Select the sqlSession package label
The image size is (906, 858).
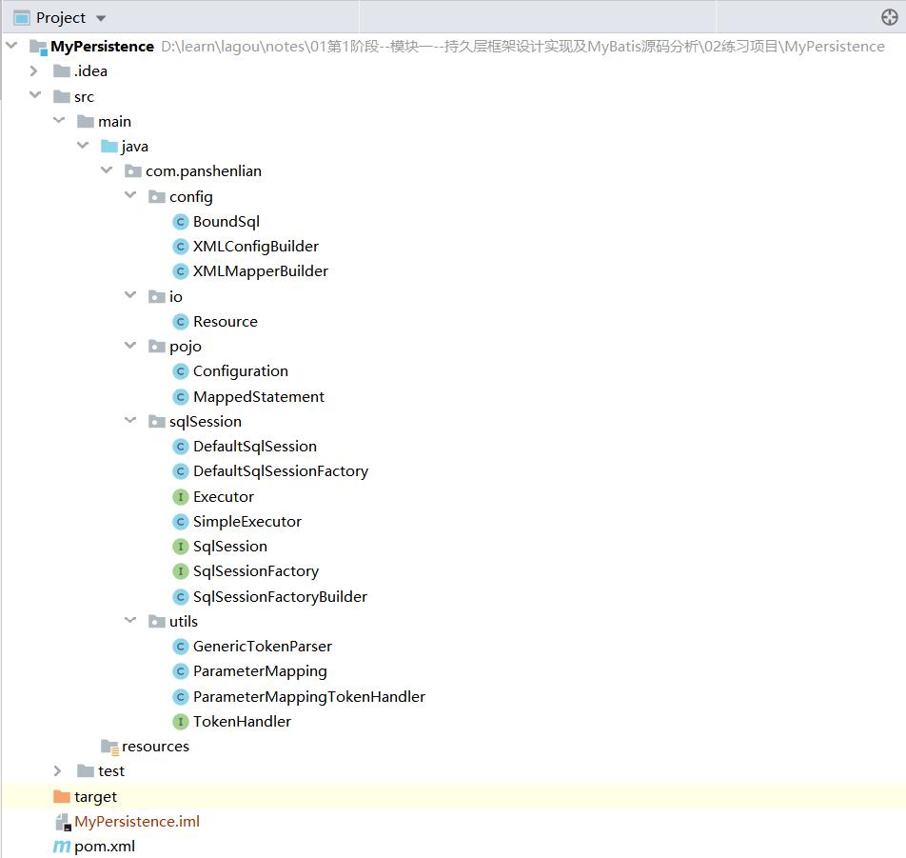[206, 422]
